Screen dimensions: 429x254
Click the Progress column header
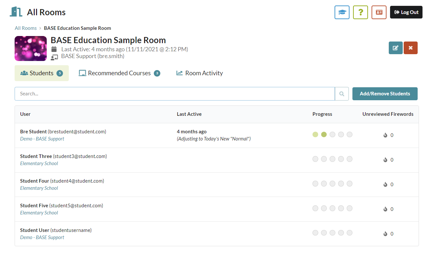(322, 114)
